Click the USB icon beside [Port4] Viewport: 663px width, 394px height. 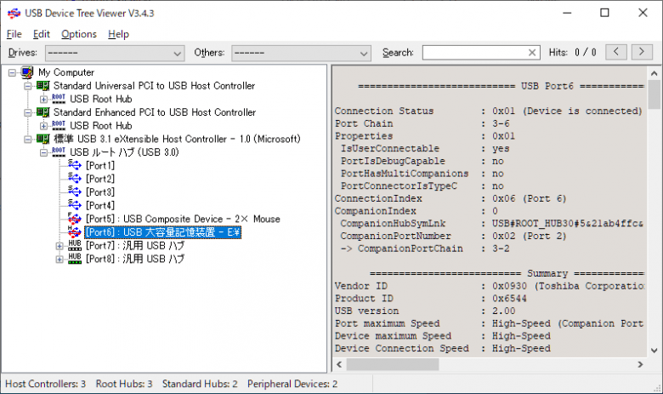point(75,205)
